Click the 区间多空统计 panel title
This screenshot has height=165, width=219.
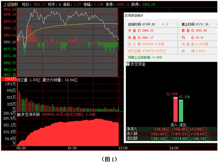[134, 15]
